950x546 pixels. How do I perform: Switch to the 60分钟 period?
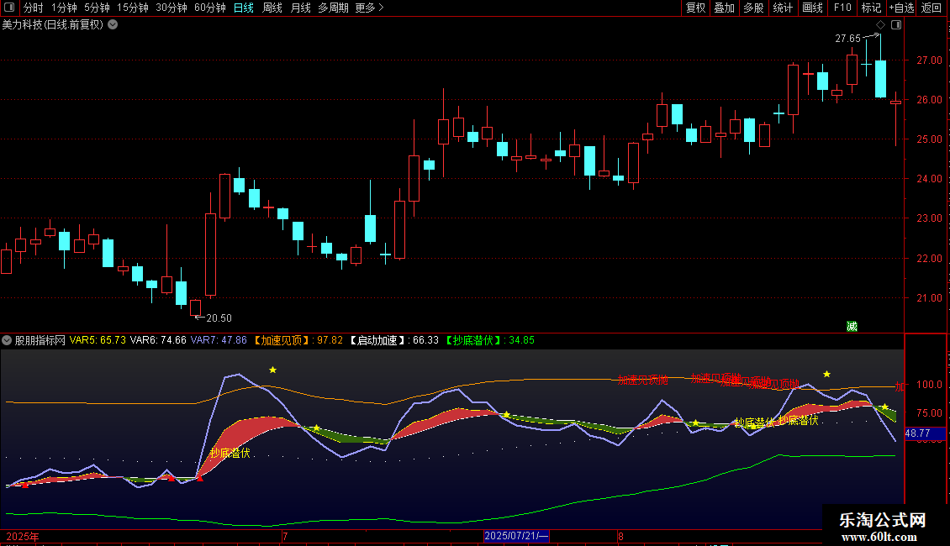(209, 8)
